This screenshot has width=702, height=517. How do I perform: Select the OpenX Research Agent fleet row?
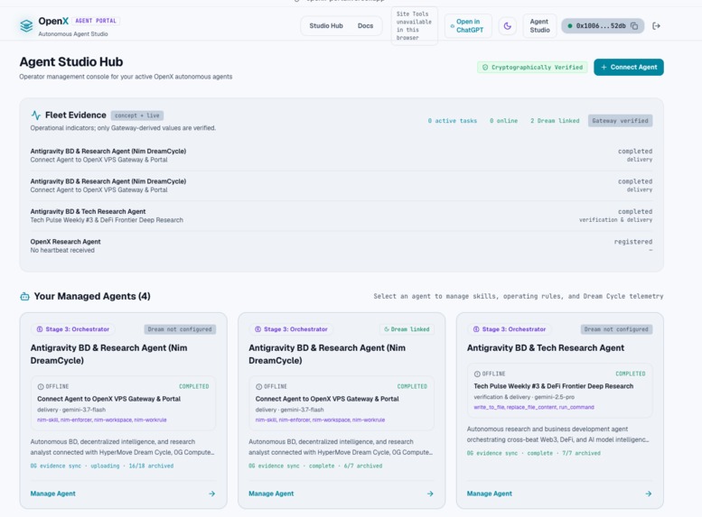[x=342, y=246]
